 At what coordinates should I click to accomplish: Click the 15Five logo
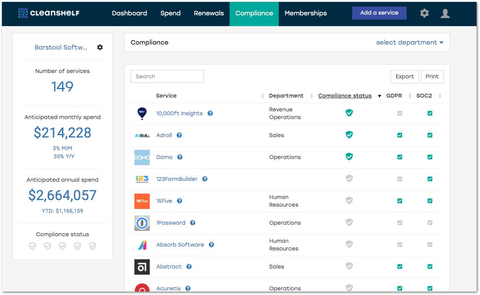pyautogui.click(x=142, y=201)
